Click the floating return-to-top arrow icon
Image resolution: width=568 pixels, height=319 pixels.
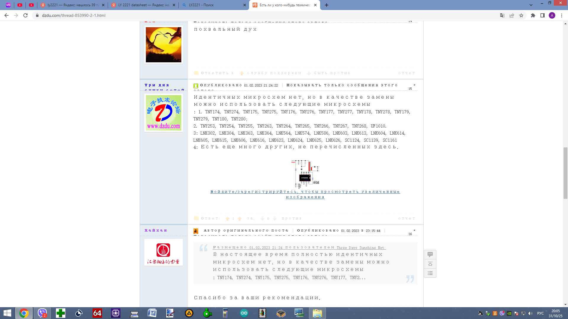pyautogui.click(x=430, y=264)
